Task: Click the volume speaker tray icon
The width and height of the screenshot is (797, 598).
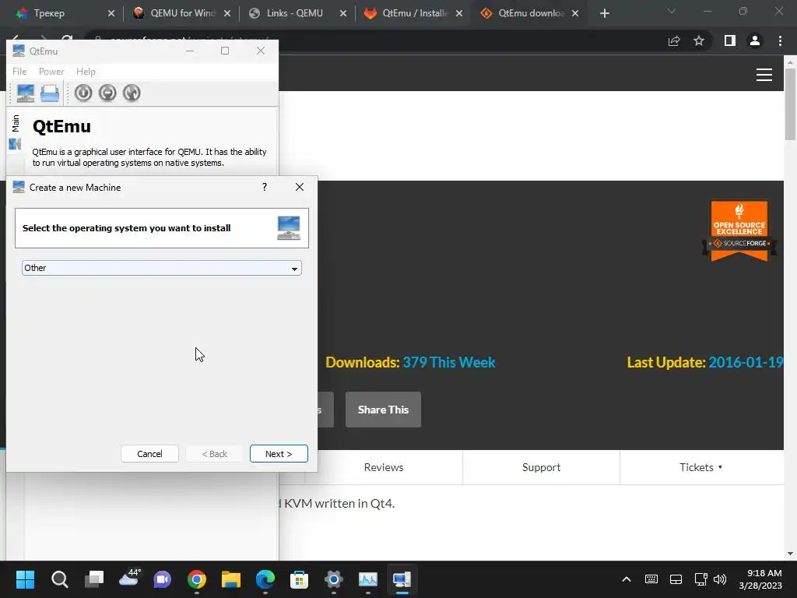Action: pyautogui.click(x=720, y=579)
